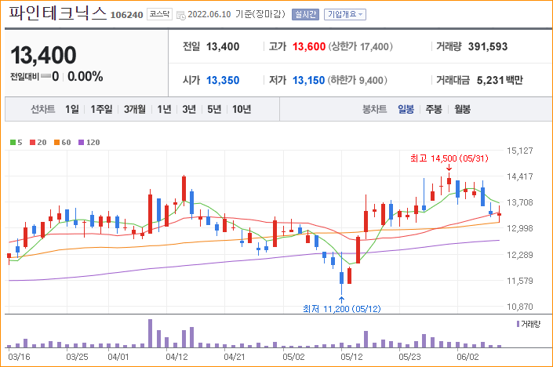Click the tallest volume bar in early April

[x=151, y=333]
